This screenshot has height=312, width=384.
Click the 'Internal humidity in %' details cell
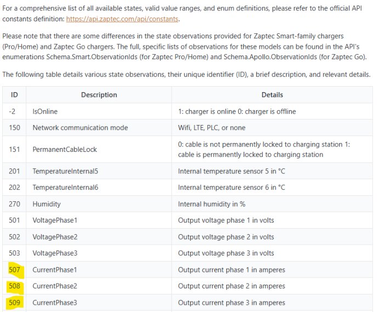(x=272, y=204)
